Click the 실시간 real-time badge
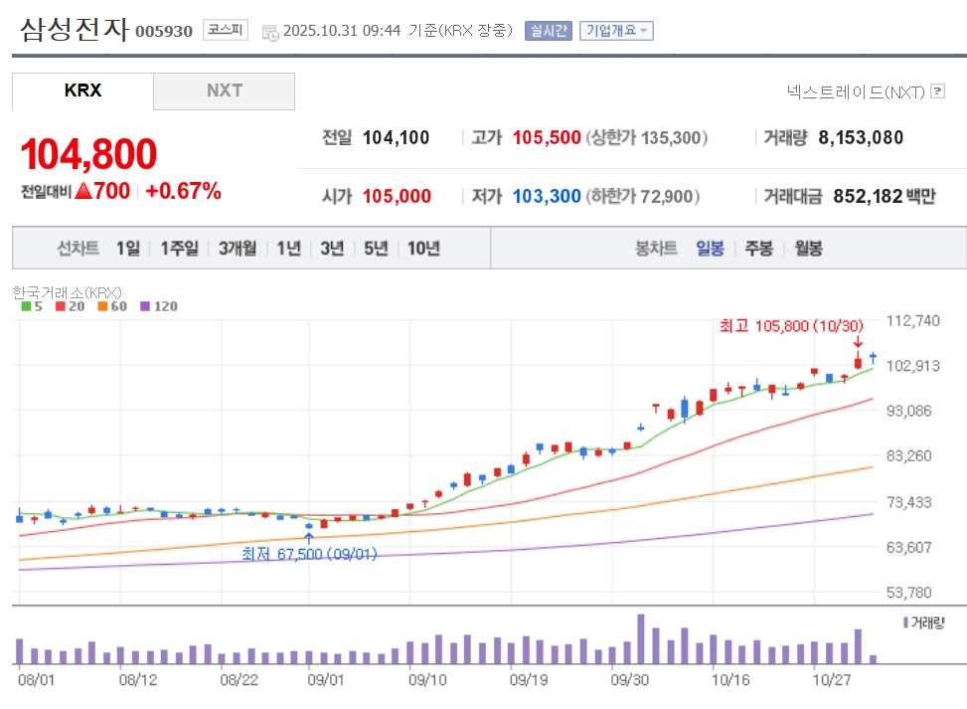This screenshot has width=967, height=709. click(548, 31)
